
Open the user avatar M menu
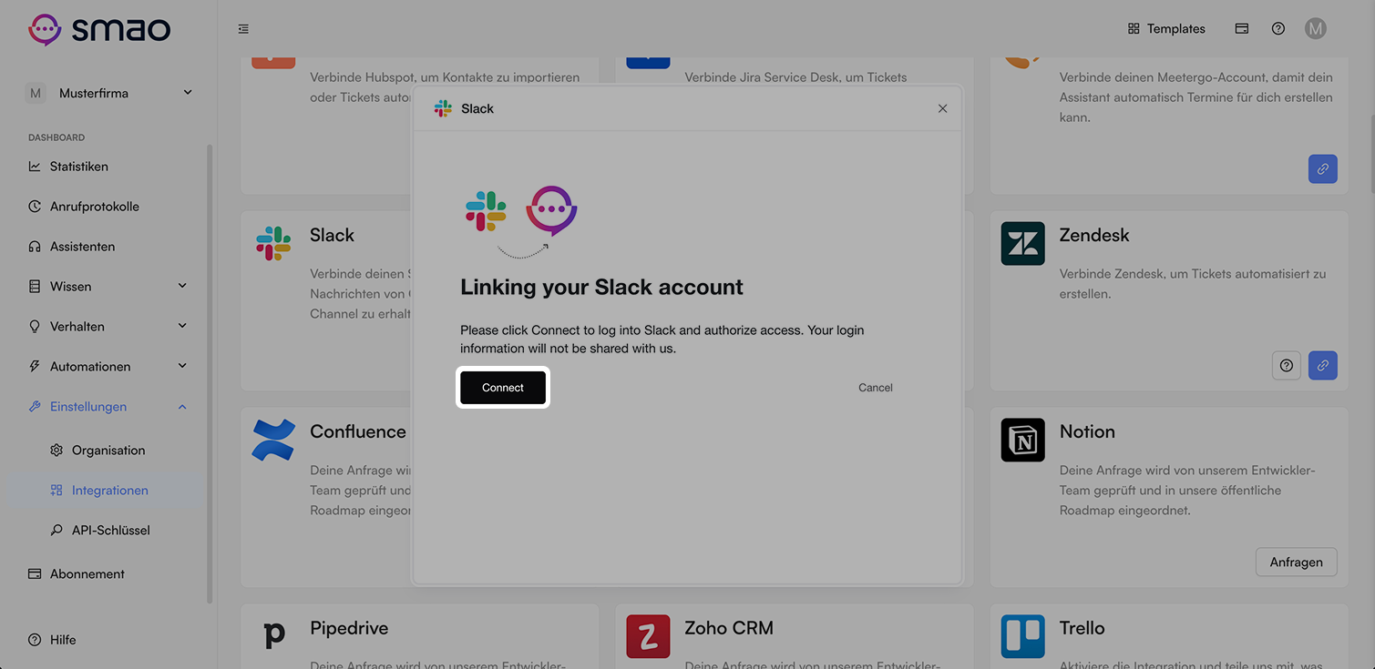1315,29
